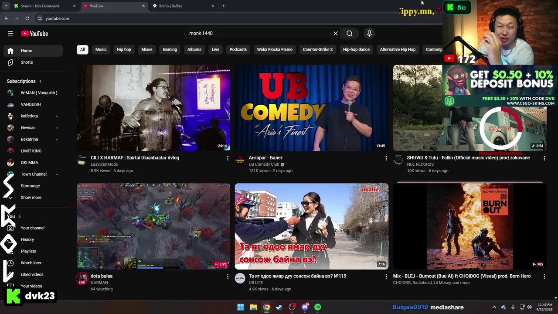The width and height of the screenshot is (558, 314).
Task: Select the All filter chip
Action: click(82, 49)
